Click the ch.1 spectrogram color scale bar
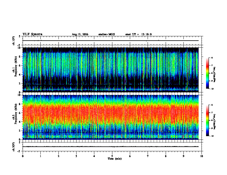Image resolution: width=227 pixels, height=175 pixels. (x=208, y=73)
